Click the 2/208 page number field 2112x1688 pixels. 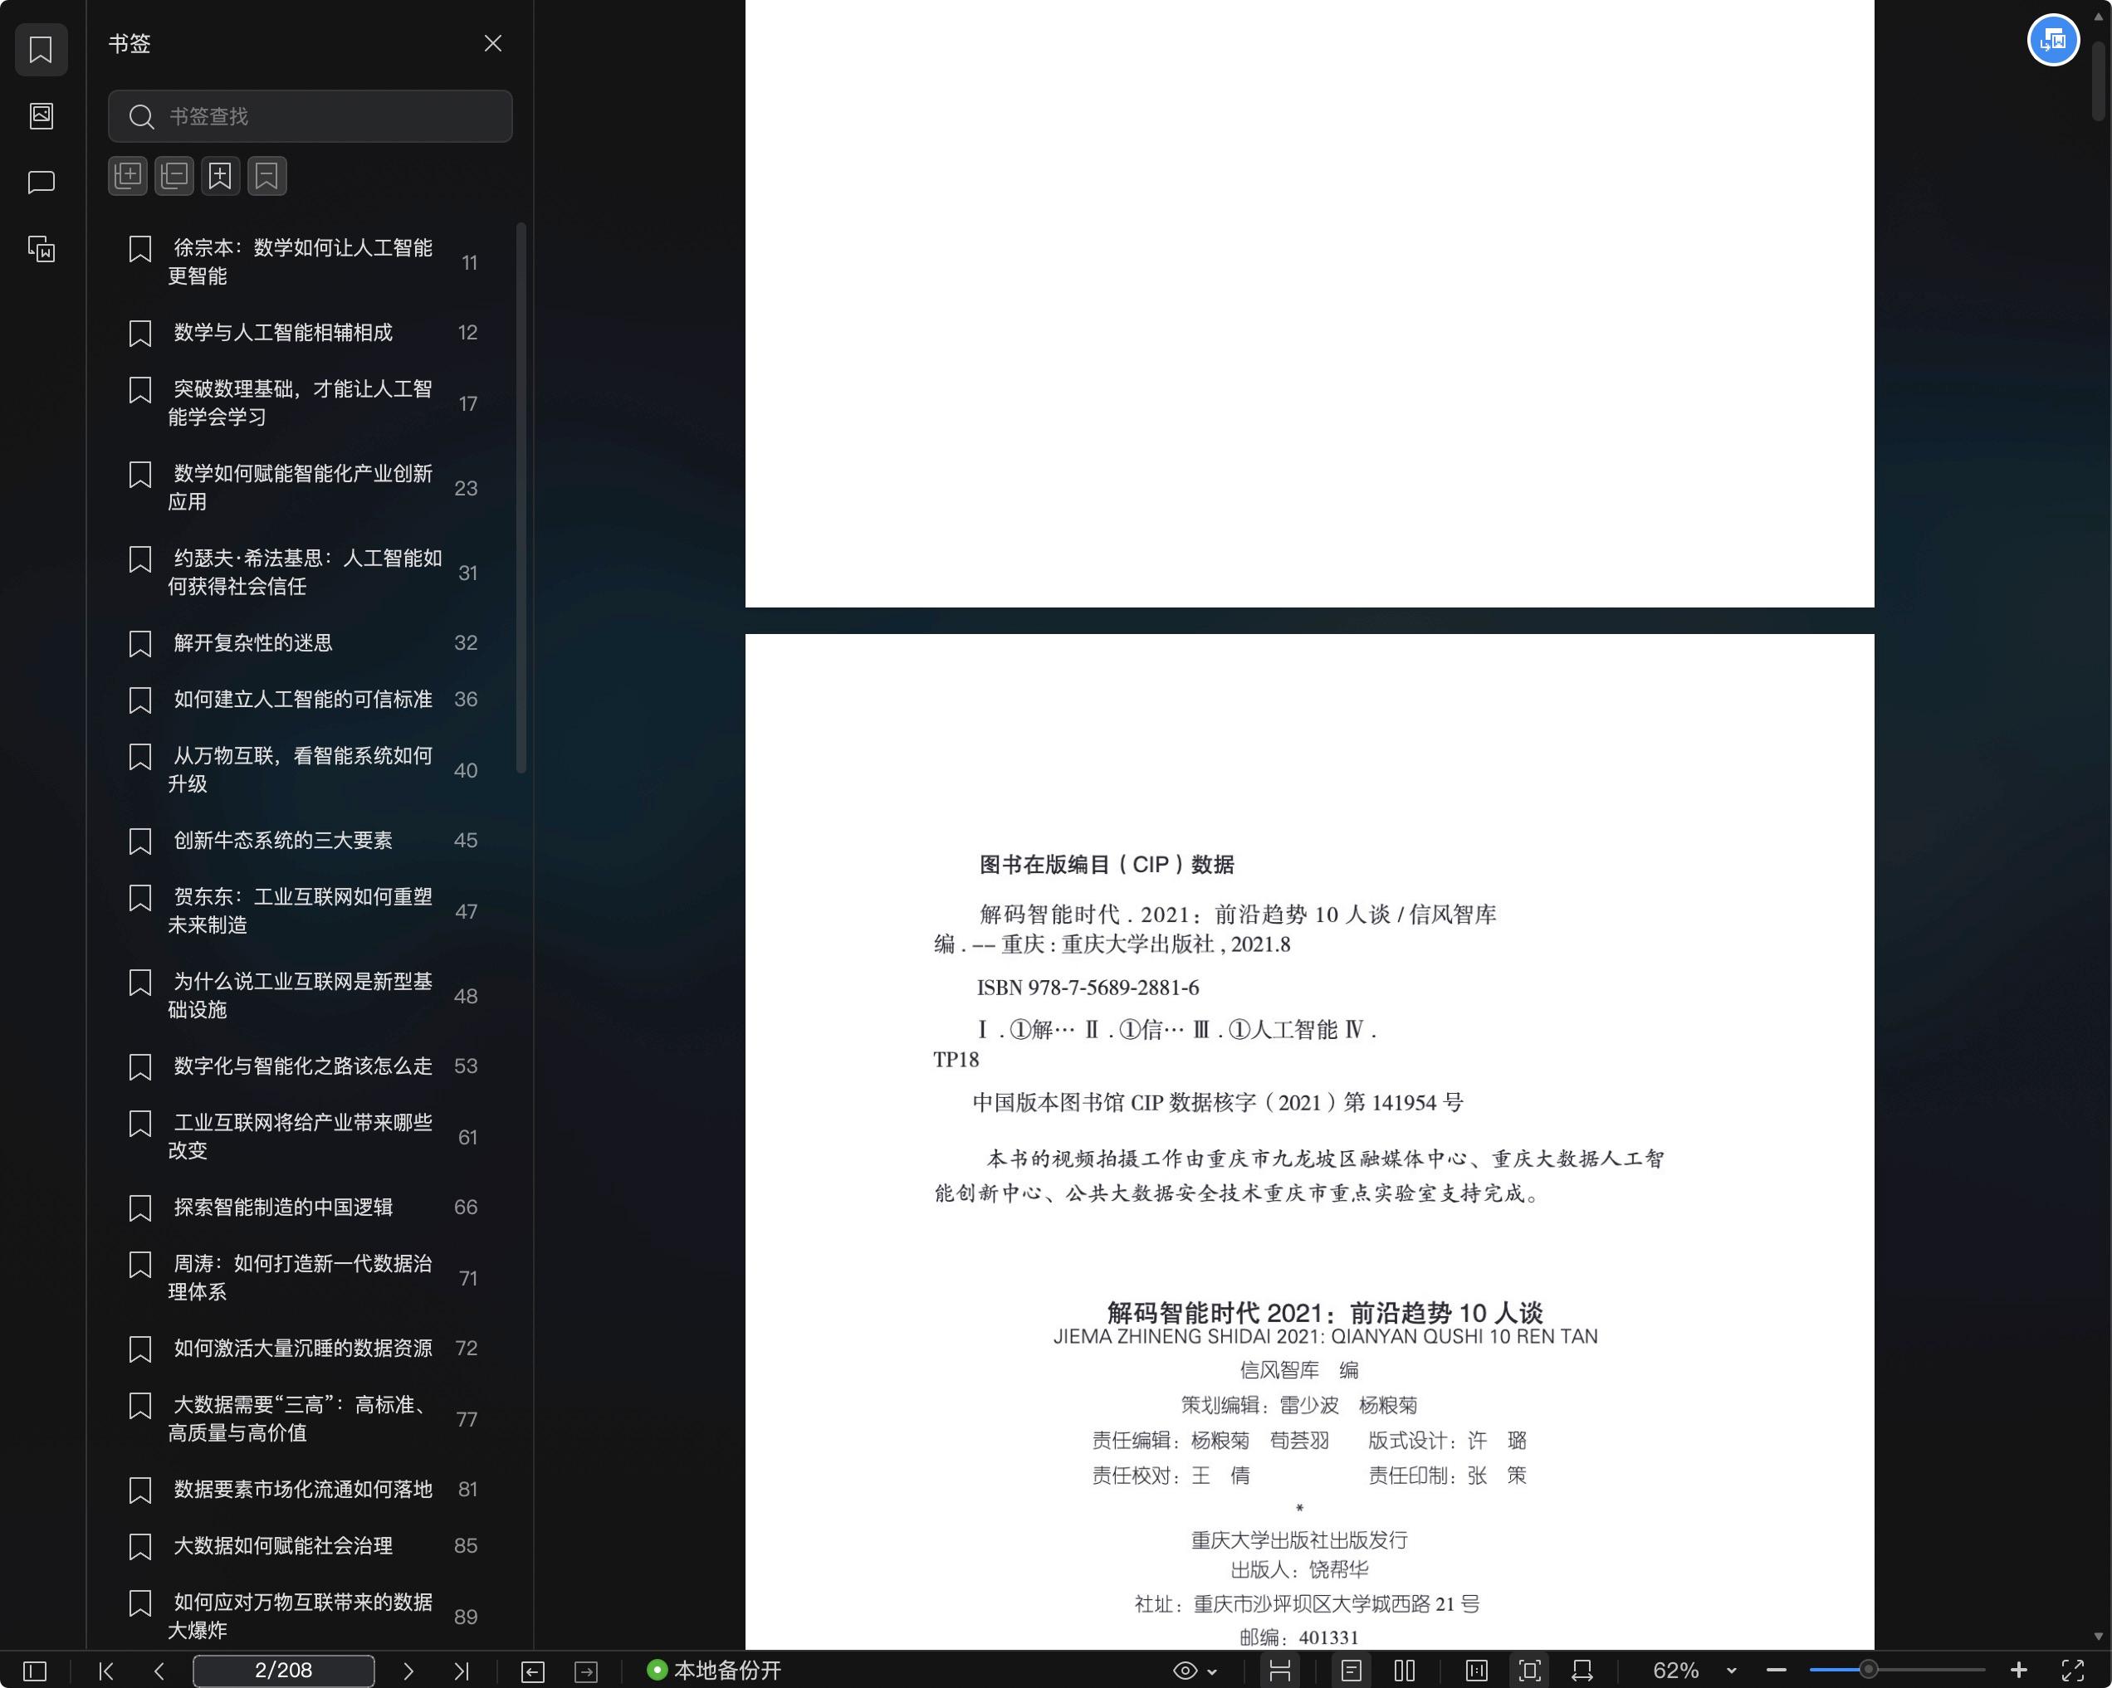[x=283, y=1671]
